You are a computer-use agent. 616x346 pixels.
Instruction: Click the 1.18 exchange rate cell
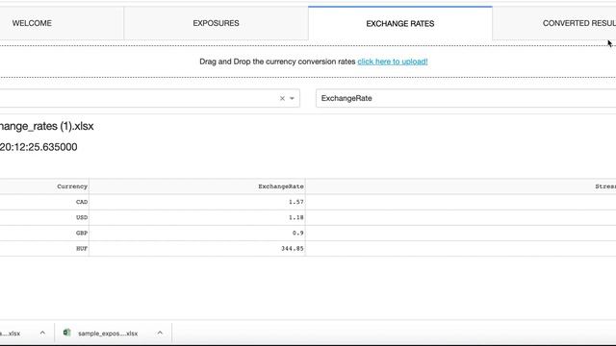tap(197, 217)
